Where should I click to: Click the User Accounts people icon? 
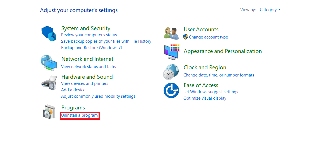coord(171,33)
